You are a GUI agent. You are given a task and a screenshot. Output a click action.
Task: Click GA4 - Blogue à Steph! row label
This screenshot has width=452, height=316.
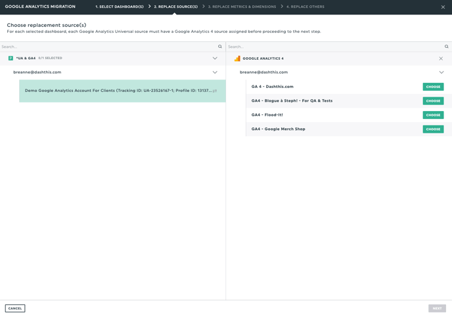[292, 101]
